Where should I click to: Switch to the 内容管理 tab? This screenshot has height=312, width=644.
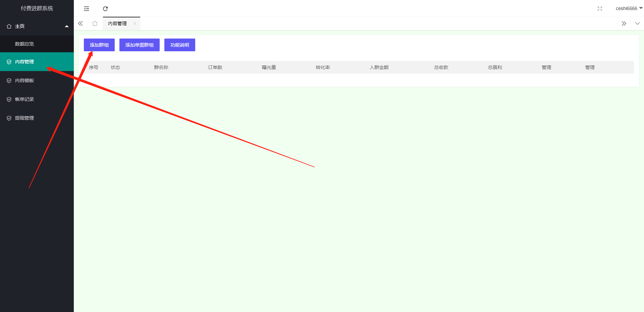[117, 23]
